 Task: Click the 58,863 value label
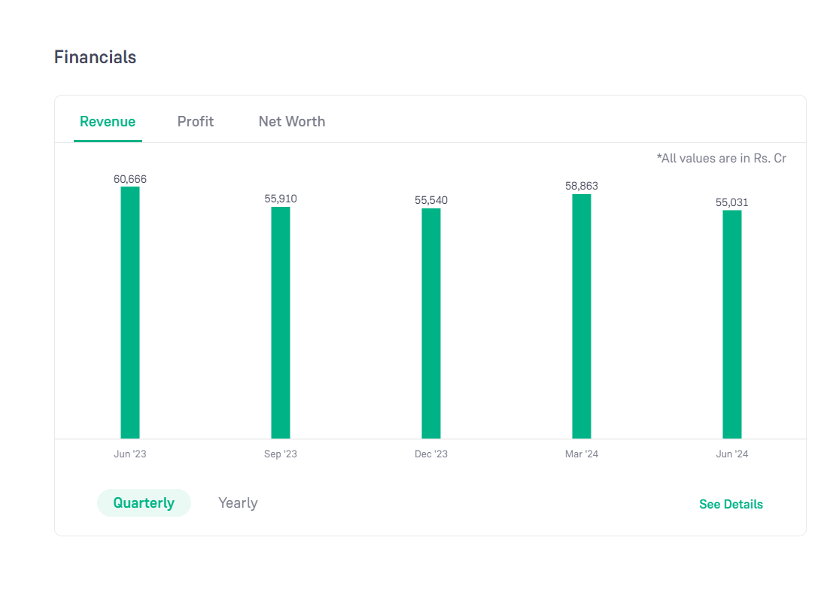tap(582, 186)
